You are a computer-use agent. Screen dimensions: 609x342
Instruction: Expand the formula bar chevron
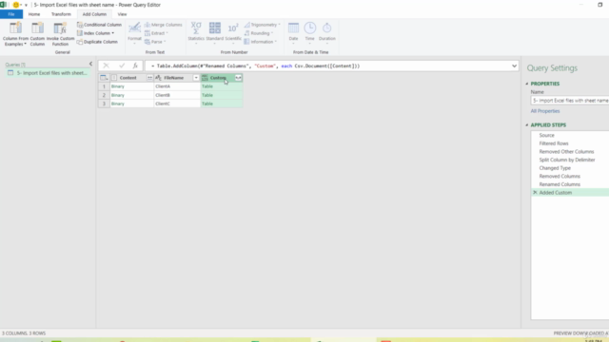(x=514, y=66)
